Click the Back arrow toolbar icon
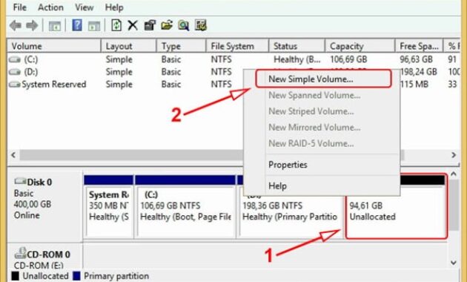The height and width of the screenshot is (282, 467). [x=15, y=26]
